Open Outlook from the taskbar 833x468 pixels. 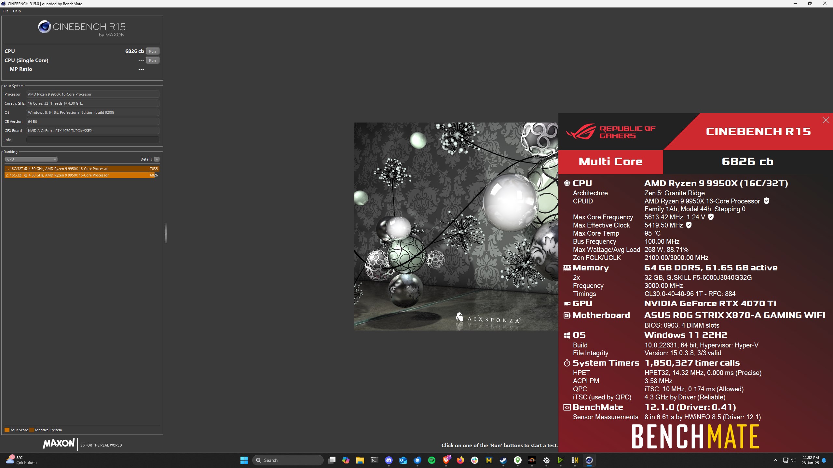[403, 460]
